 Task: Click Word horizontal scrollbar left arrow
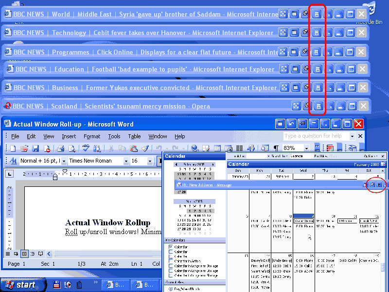(49, 254)
